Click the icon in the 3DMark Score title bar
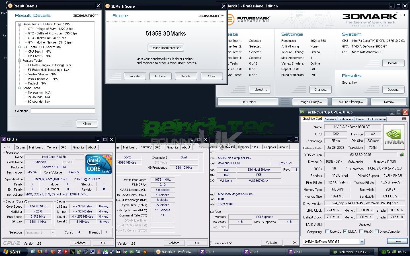Screen dimensions: 410x256 [x=108, y=6]
